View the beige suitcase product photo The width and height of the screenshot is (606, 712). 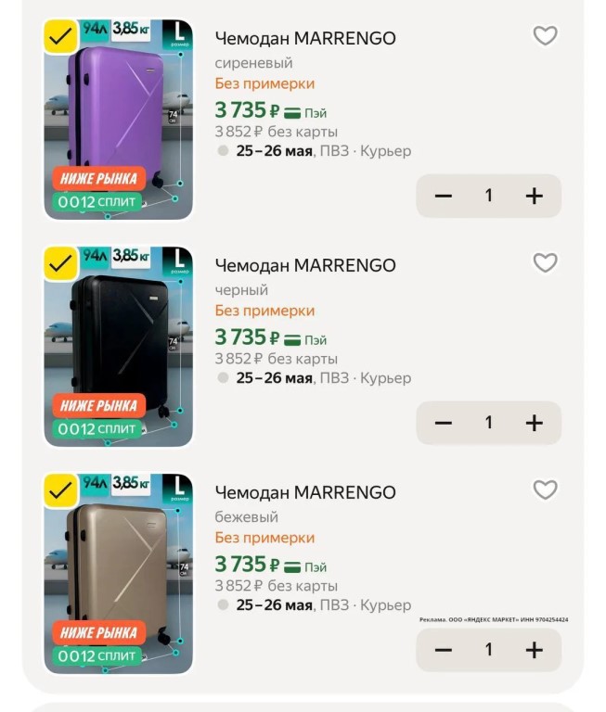119,572
